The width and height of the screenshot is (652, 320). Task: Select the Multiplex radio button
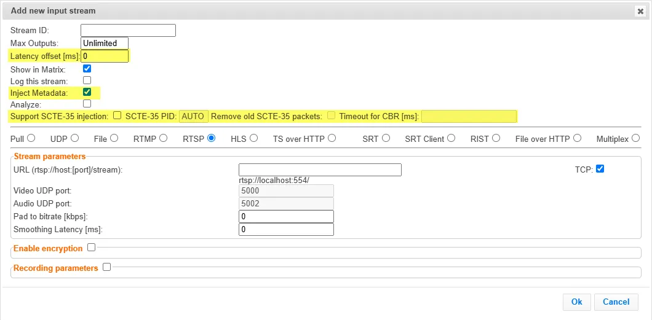coord(635,138)
